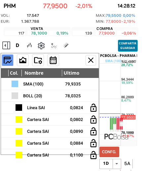Click the candlestick bars on the chart

click(x=116, y=124)
